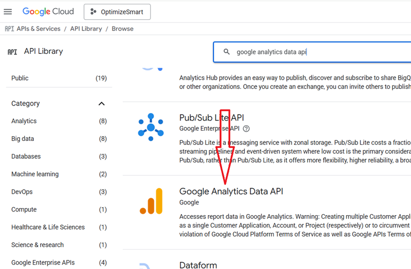Image resolution: width=411 pixels, height=269 pixels.
Task: Filter by Big data category
Action: (x=59, y=139)
